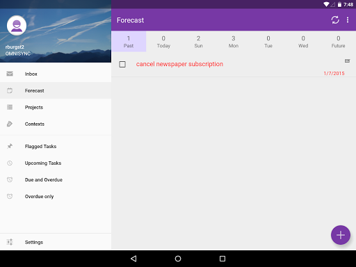Tap the Android home button

tap(178, 259)
